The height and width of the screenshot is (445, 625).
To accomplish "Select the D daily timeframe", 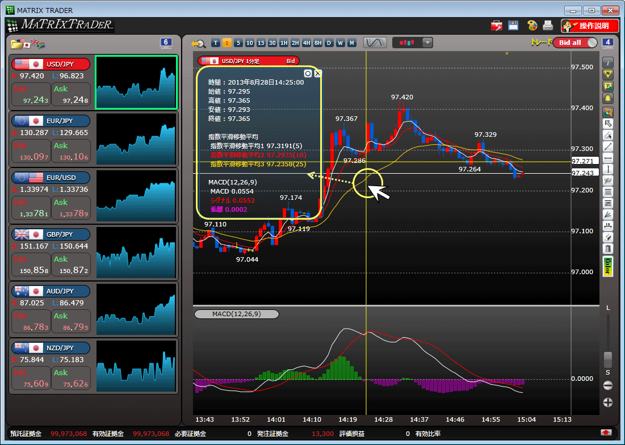I will (329, 43).
